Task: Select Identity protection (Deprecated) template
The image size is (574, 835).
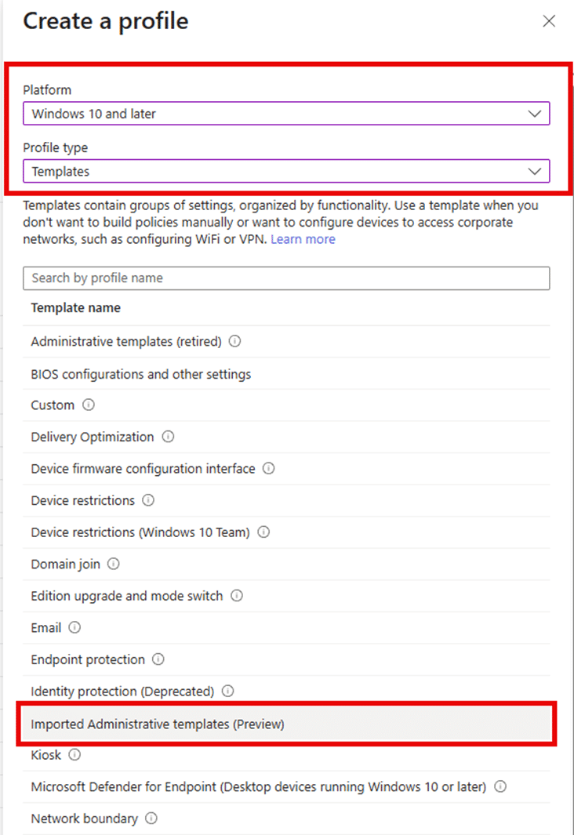Action: coord(122,692)
